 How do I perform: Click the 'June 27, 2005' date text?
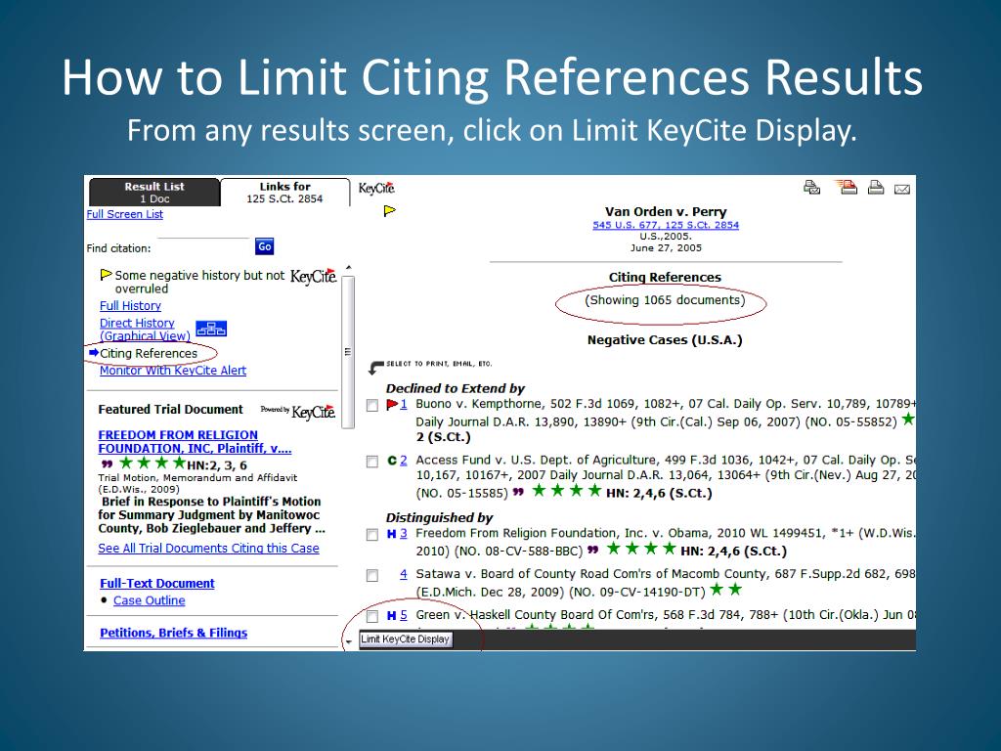[x=666, y=247]
